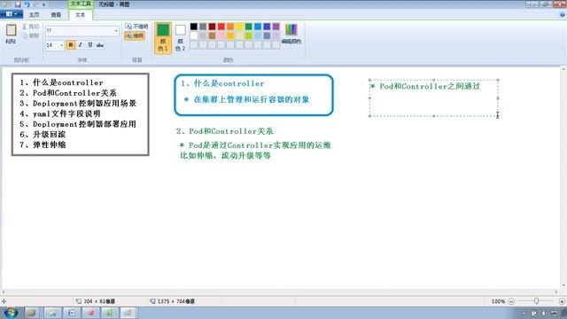Pick the red color swatch
Image resolution: width=567 pixels, height=319 pixels.
221,27
